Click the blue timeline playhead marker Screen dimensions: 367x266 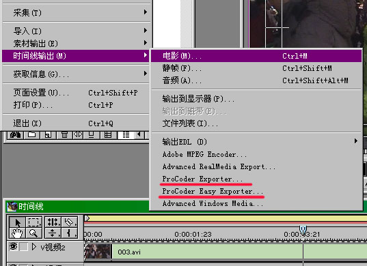pyautogui.click(x=303, y=231)
